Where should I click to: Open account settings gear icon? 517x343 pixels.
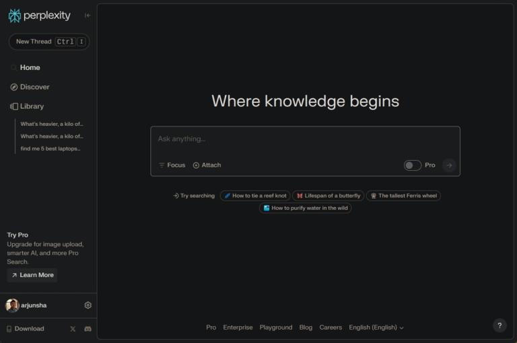point(88,305)
